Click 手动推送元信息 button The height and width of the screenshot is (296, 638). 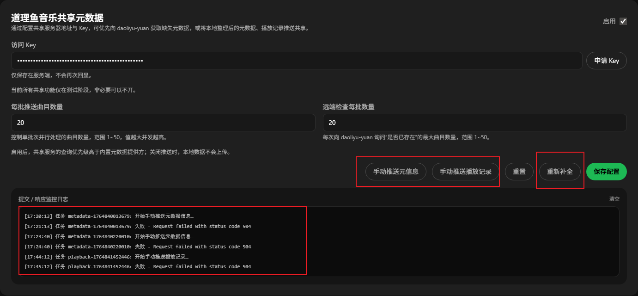396,172
